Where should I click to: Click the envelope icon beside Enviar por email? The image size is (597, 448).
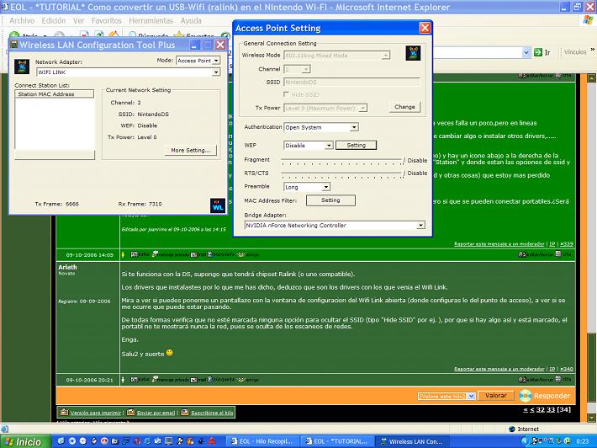tap(130, 412)
